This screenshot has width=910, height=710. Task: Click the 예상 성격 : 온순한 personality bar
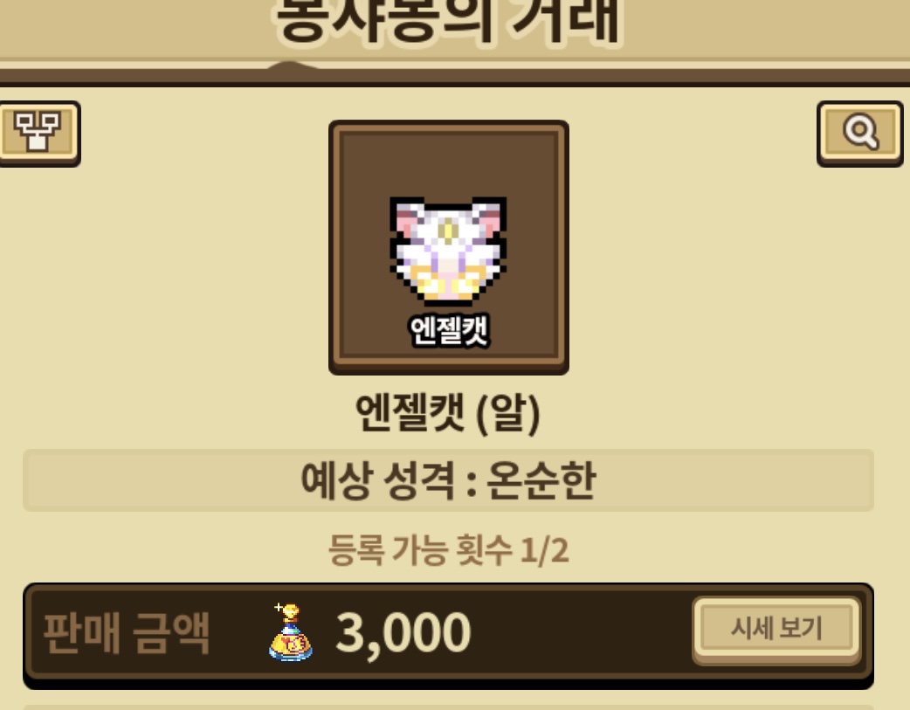point(448,480)
